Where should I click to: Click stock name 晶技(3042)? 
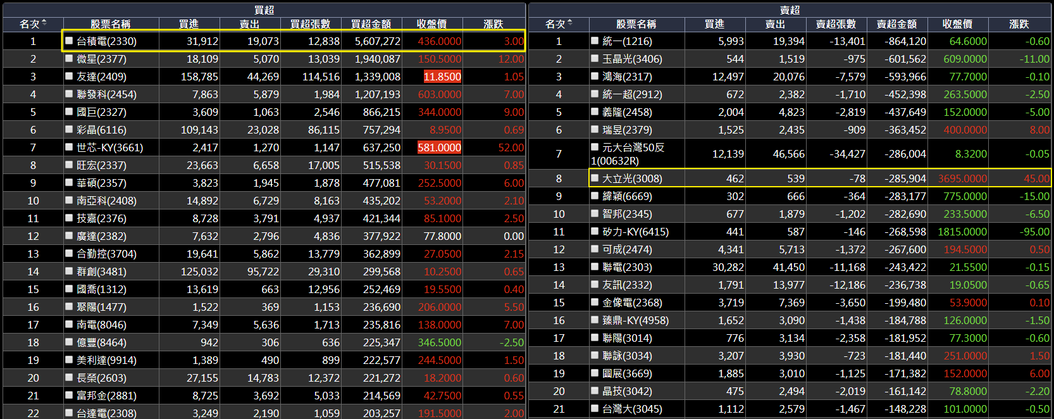pyautogui.click(x=627, y=391)
